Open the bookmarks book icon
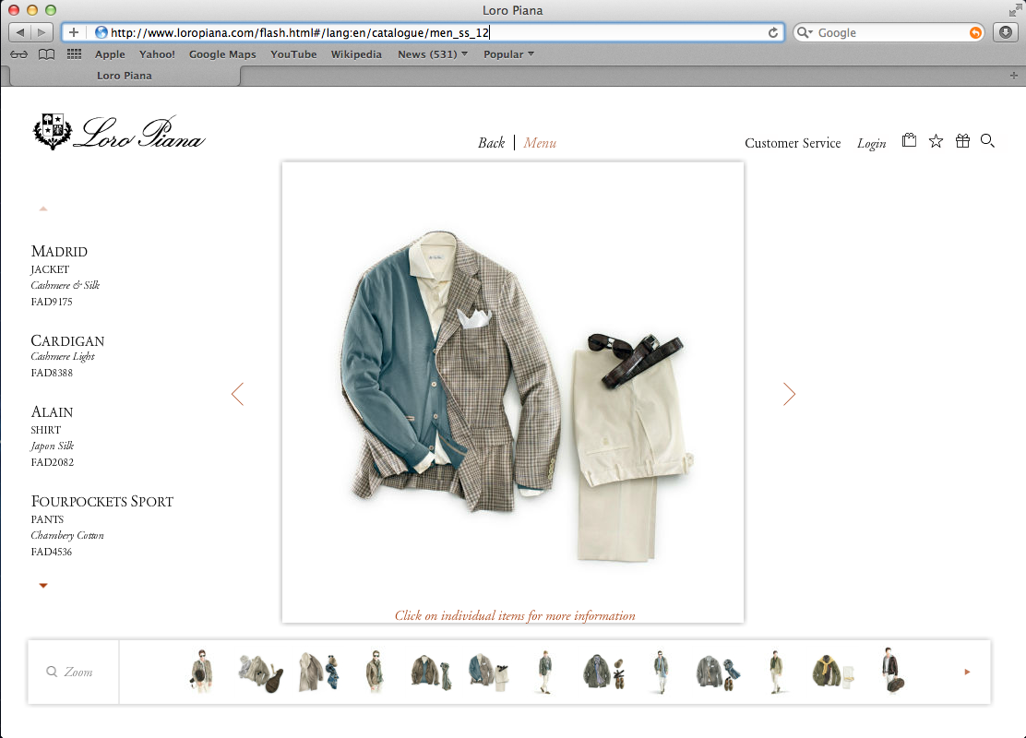Image resolution: width=1026 pixels, height=738 pixels. tap(46, 54)
